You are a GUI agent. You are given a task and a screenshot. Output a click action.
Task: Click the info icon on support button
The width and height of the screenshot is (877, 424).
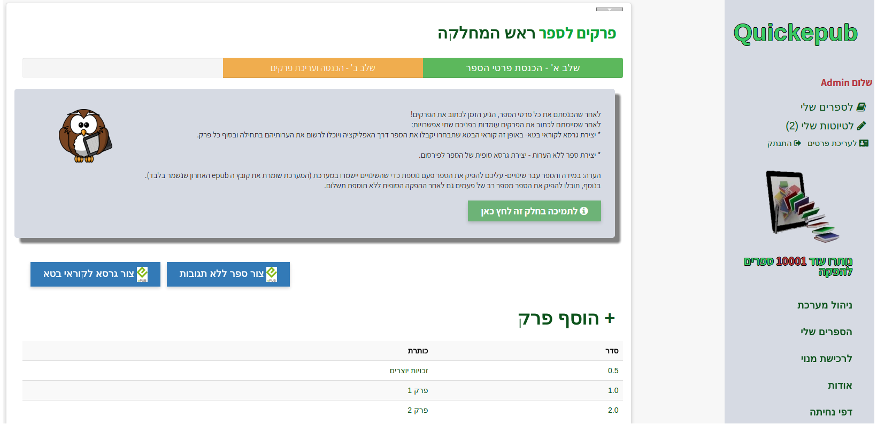click(584, 211)
